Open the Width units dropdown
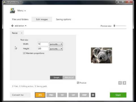136x102 pixels. click(x=56, y=44)
